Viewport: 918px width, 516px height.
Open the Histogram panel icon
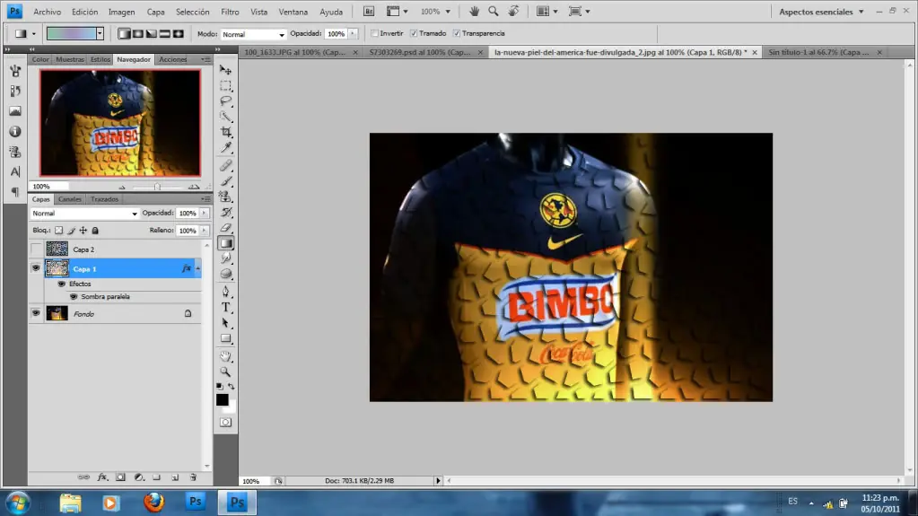15,111
